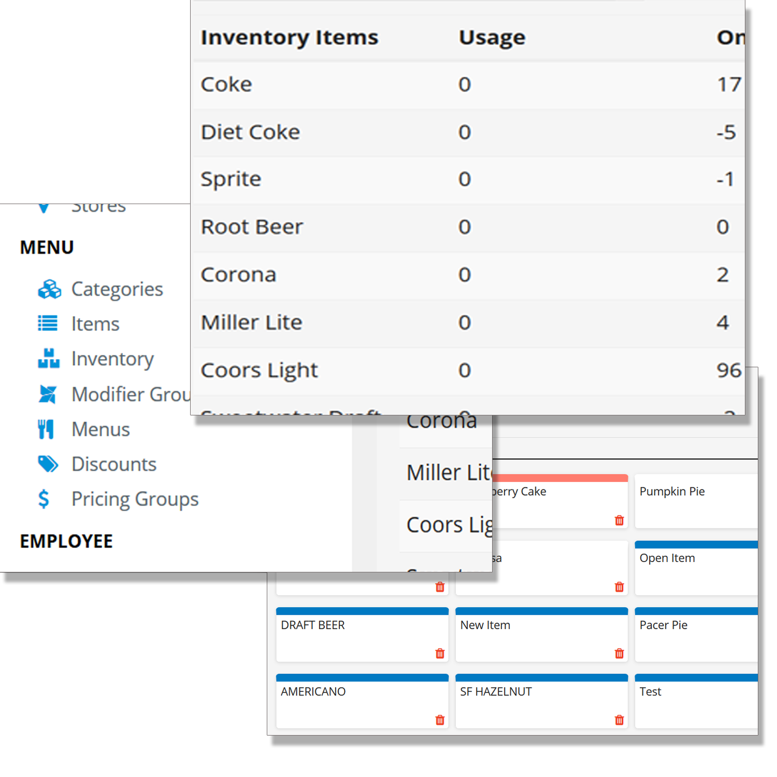Open the Items sidebar menu entry

pos(95,324)
